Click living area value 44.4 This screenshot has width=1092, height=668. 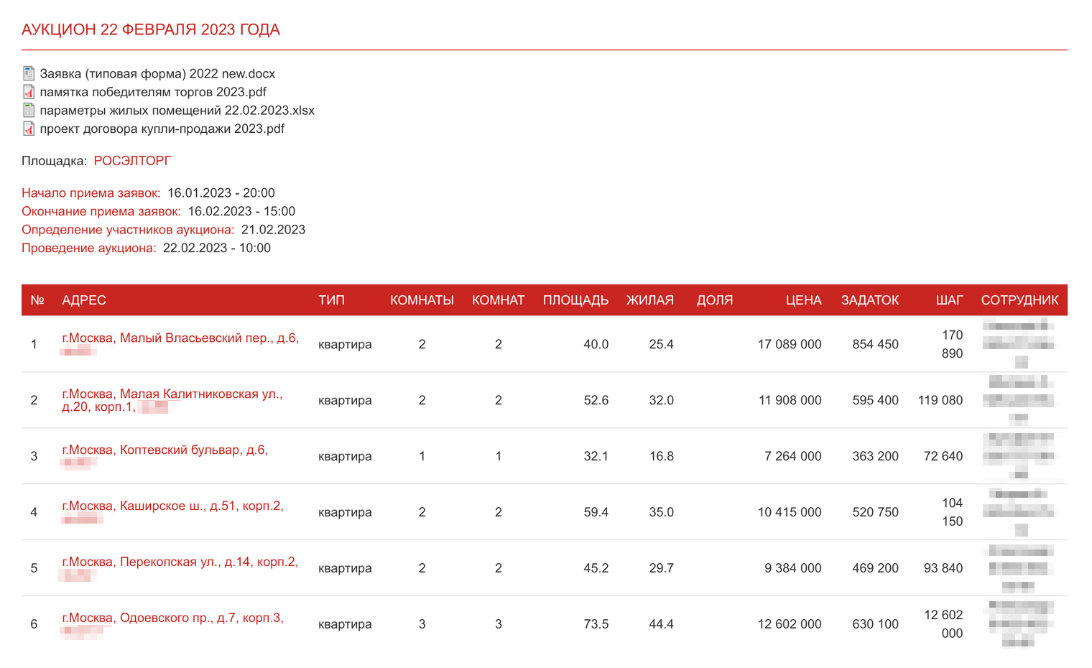click(661, 624)
